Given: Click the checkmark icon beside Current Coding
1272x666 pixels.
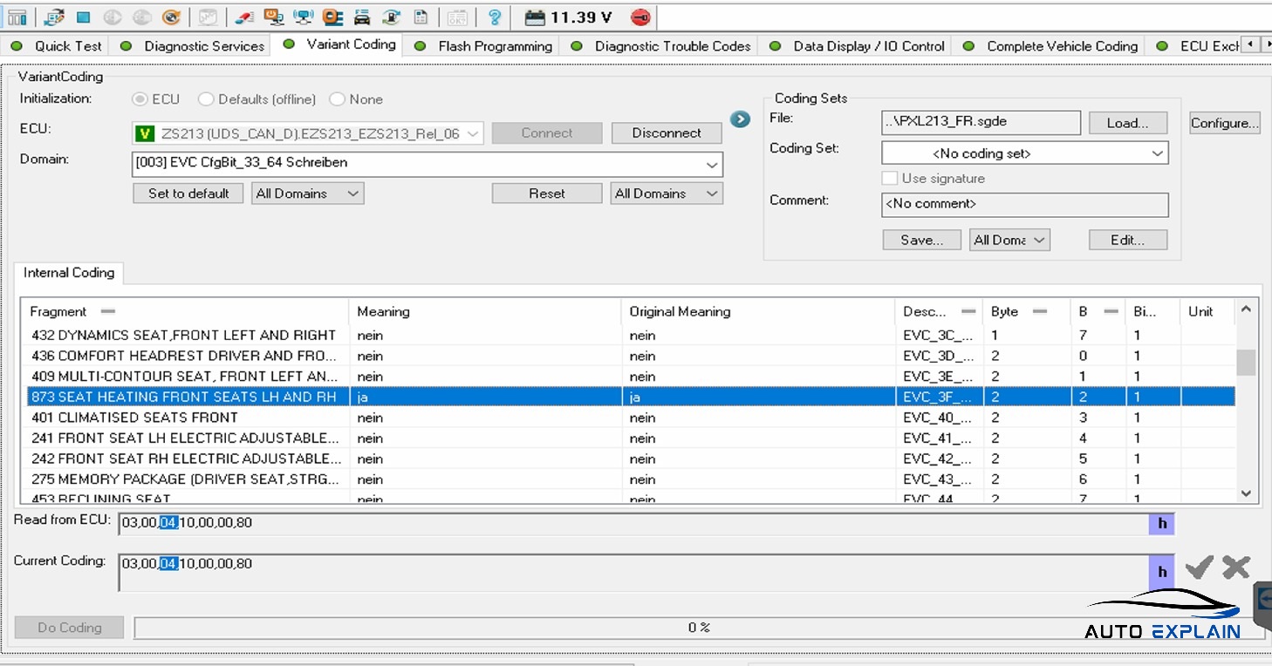Looking at the screenshot, I should (1199, 567).
